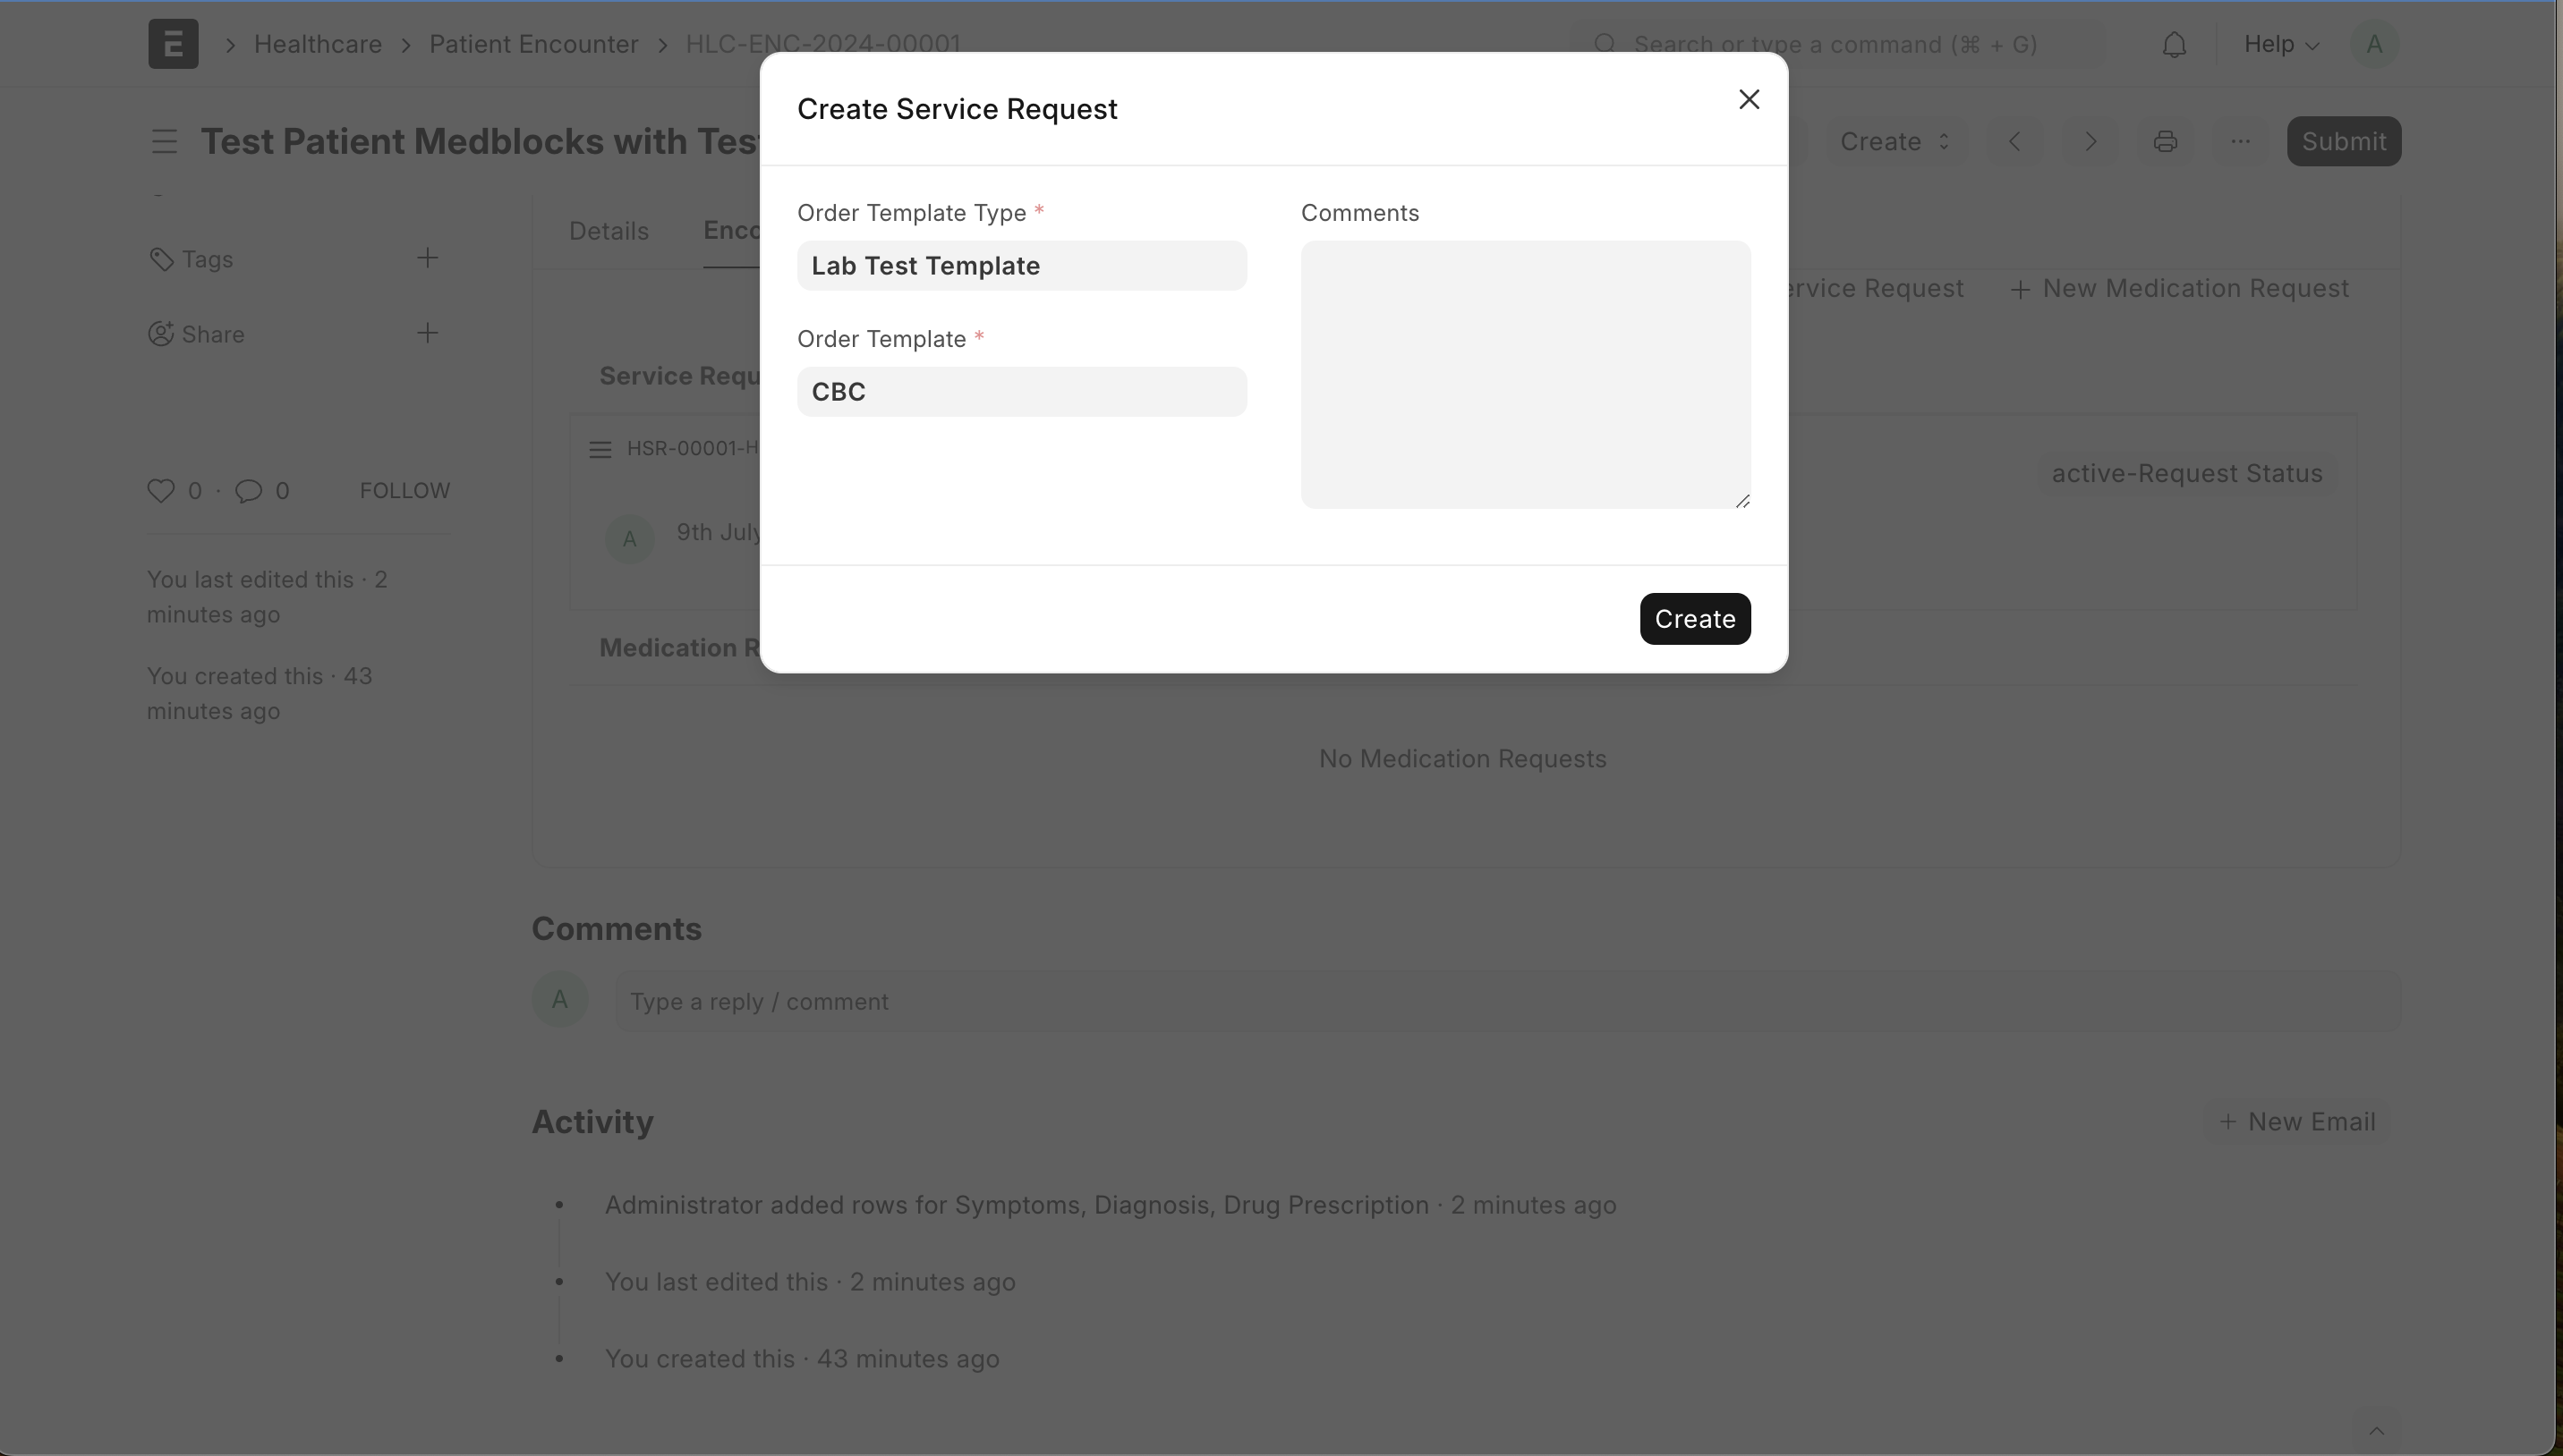
Task: Switch to the Details tab
Action: point(608,229)
